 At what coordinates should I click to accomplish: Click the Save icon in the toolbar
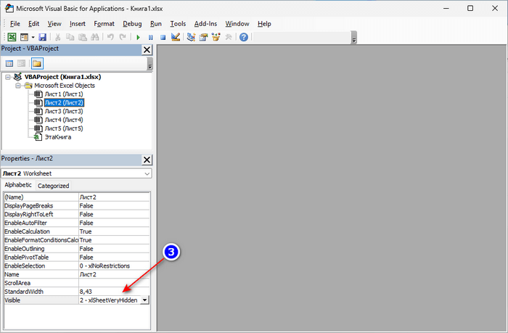coord(42,37)
